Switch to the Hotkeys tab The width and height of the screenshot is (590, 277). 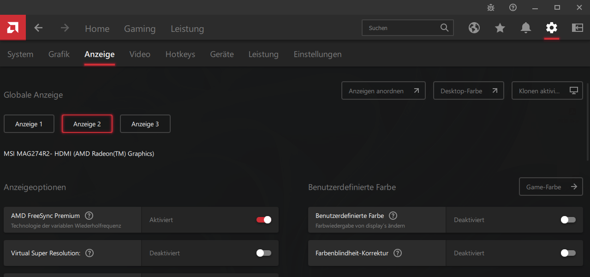(x=180, y=54)
